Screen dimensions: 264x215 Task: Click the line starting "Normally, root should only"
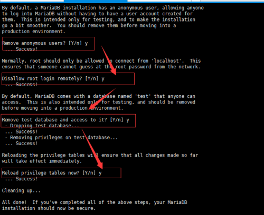pyautogui.click(x=101, y=61)
